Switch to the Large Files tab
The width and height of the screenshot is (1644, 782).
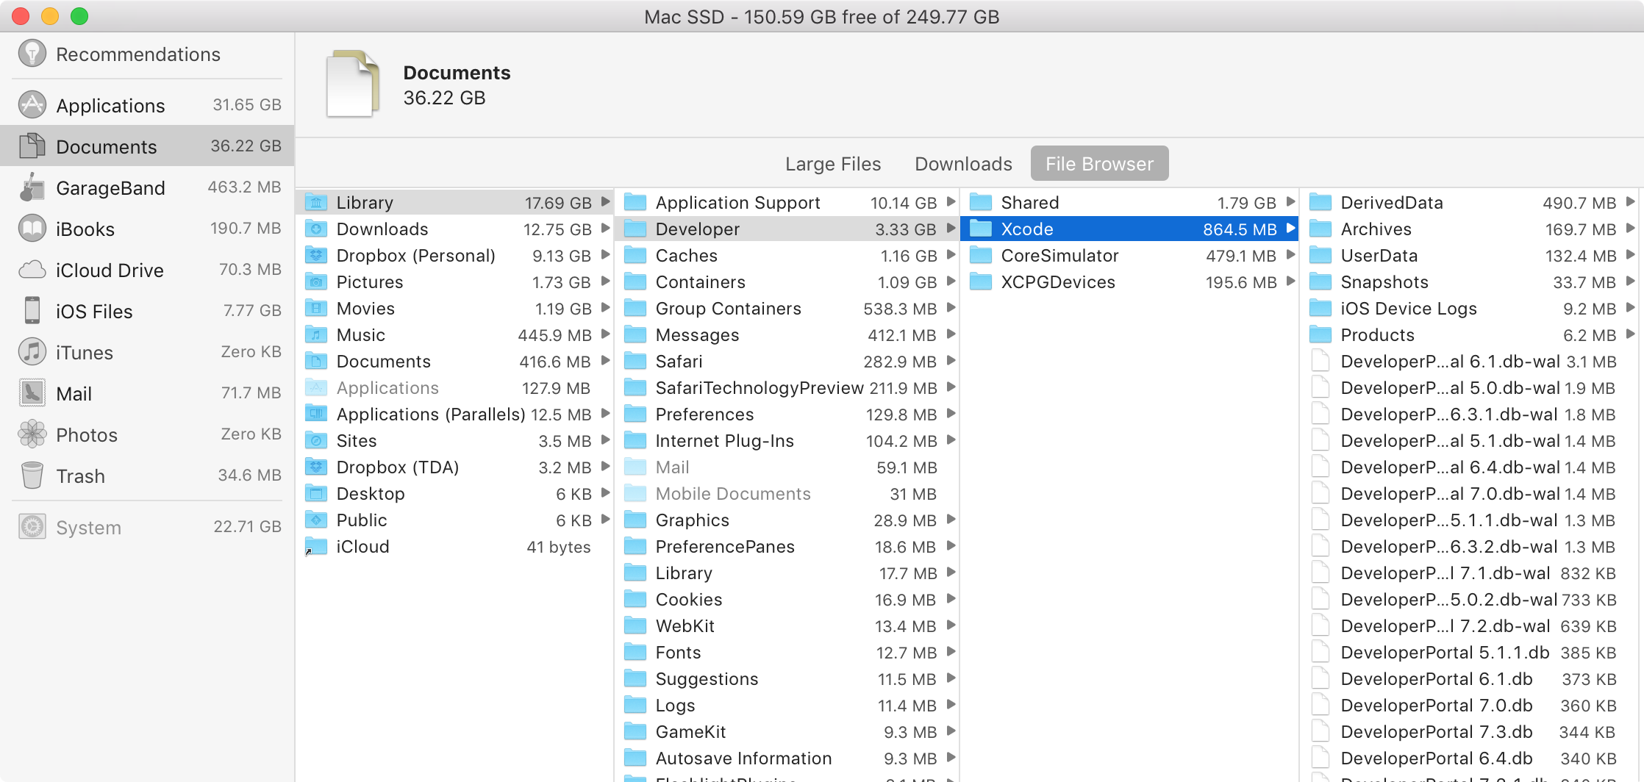(x=833, y=164)
